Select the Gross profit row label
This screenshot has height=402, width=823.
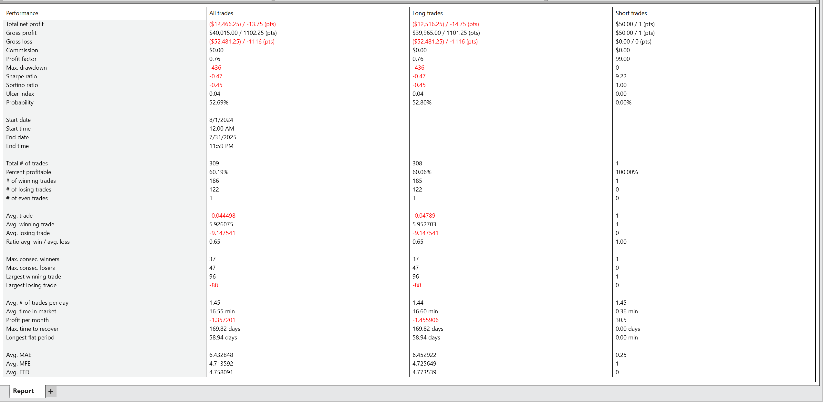tap(21, 33)
